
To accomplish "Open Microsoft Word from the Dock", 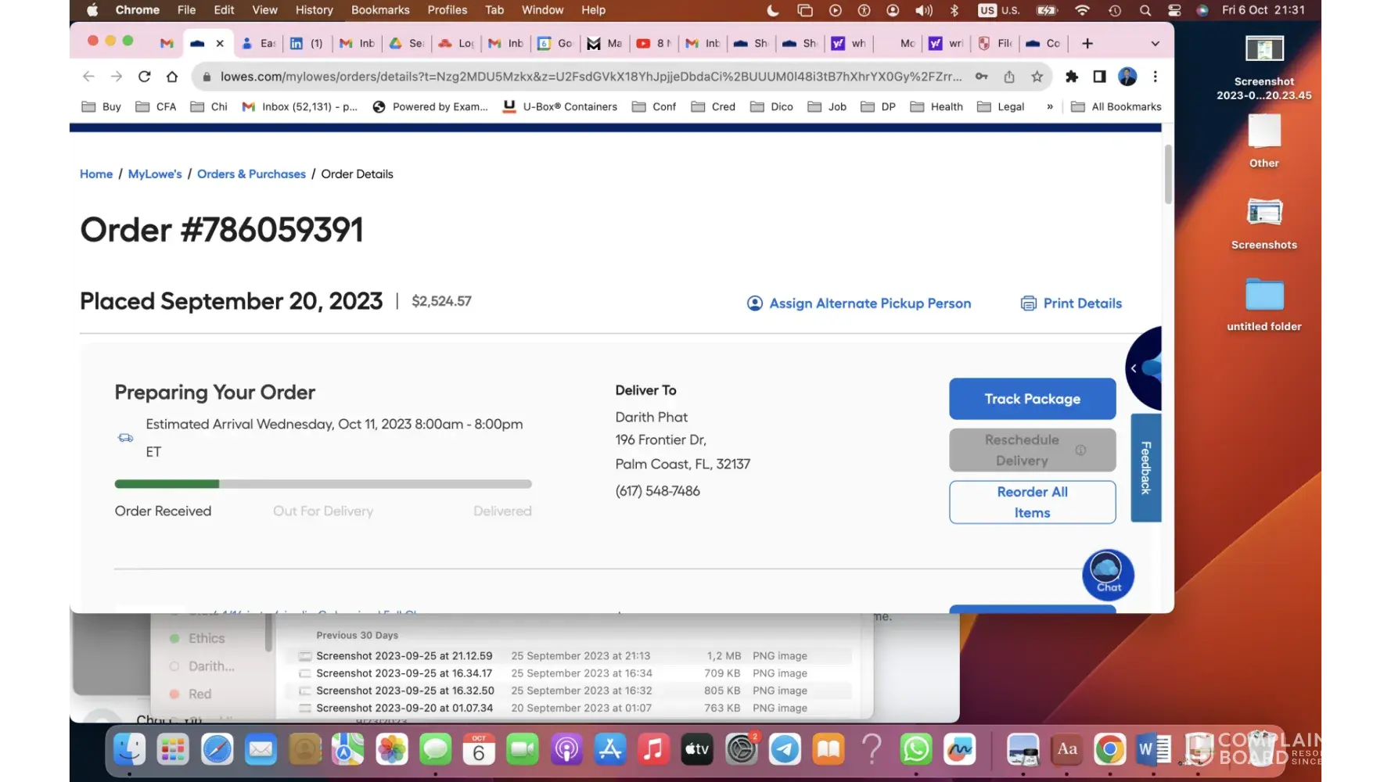I will tap(1154, 749).
